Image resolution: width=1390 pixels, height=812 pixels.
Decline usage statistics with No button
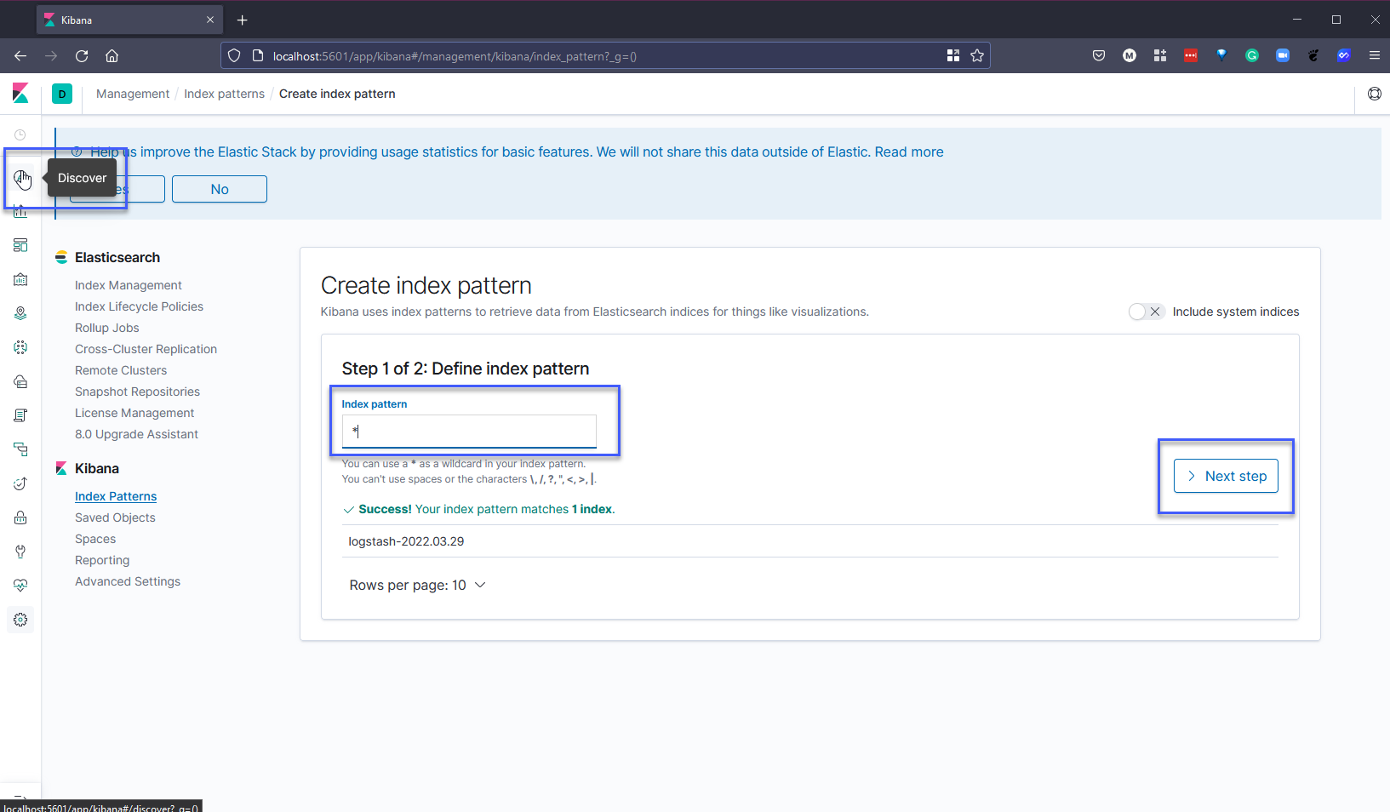[x=220, y=189]
